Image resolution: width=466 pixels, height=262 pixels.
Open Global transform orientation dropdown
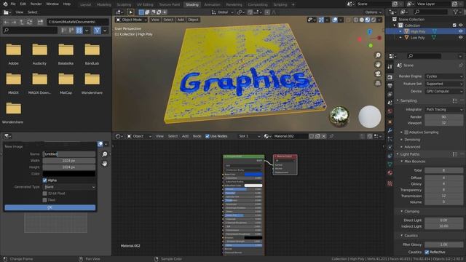(x=223, y=12)
